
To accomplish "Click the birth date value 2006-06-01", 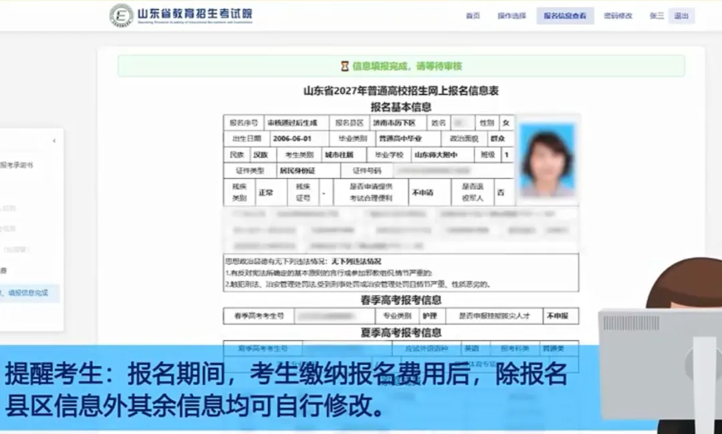I will [292, 138].
